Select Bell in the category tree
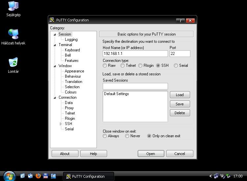The image size is (247, 181). coord(68,55)
